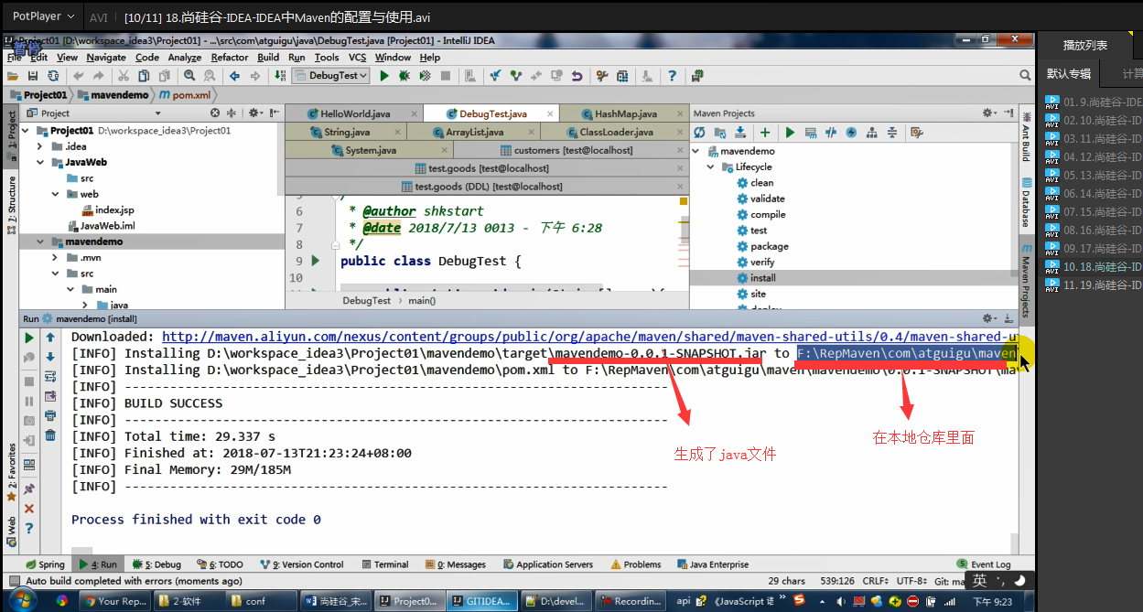Open the Refactor menu
1143x612 pixels.
230,57
